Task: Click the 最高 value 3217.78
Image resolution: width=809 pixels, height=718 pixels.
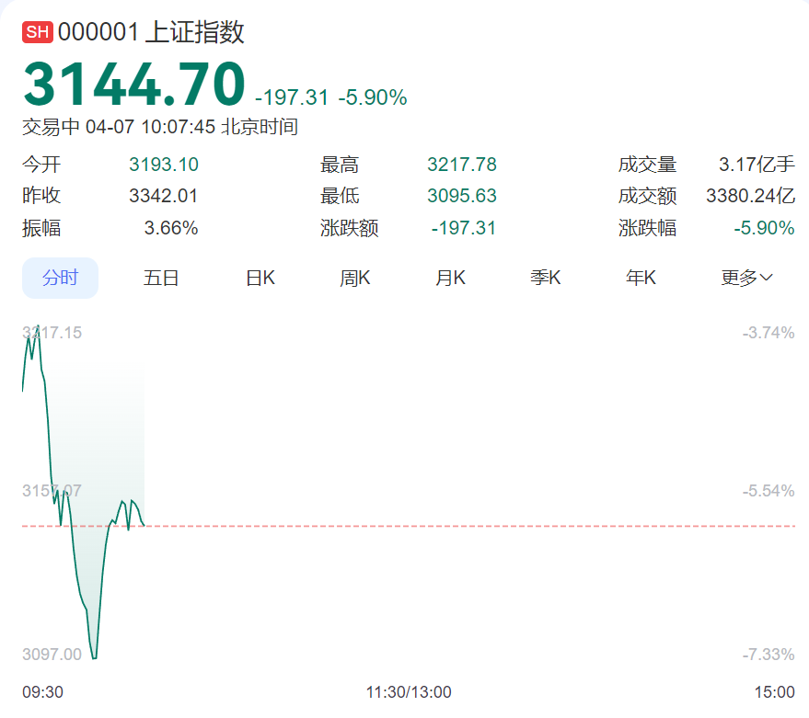Action: (462, 165)
